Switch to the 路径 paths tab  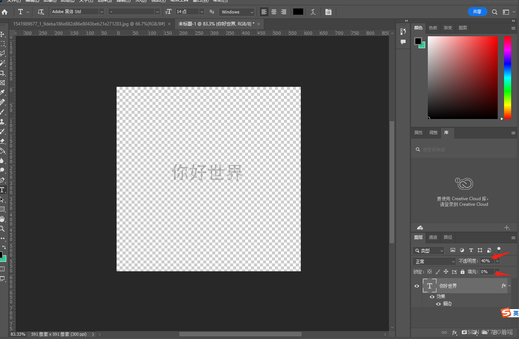[x=448, y=238]
